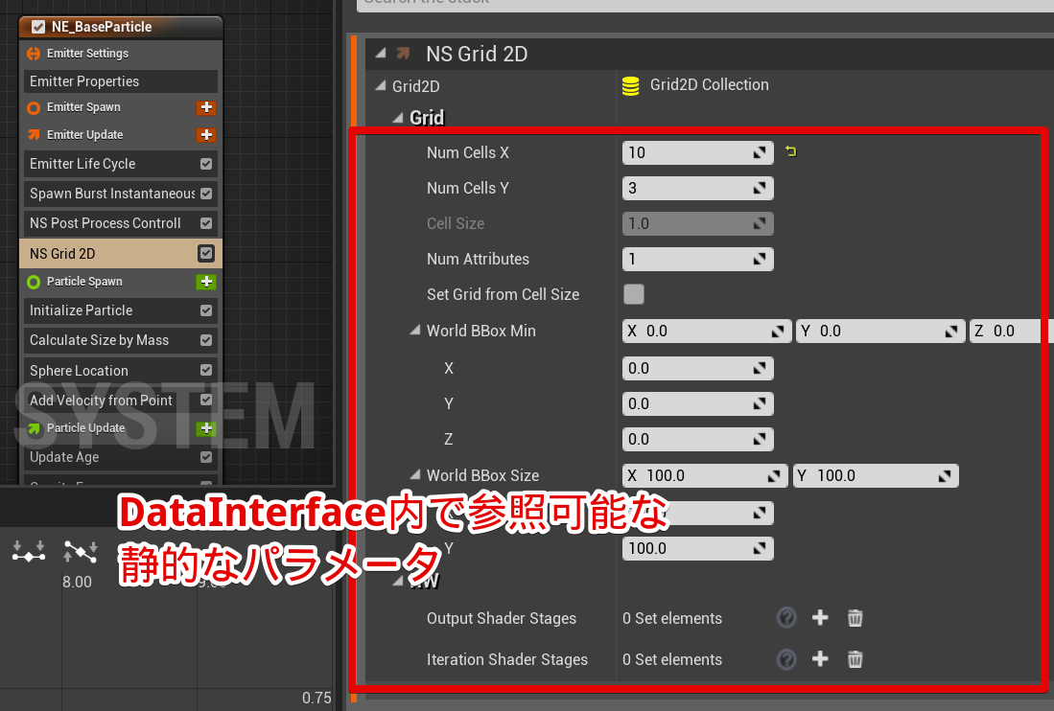Viewport: 1054px width, 711px height.
Task: Edit World BBox Size inline Y field
Action: 876,475
